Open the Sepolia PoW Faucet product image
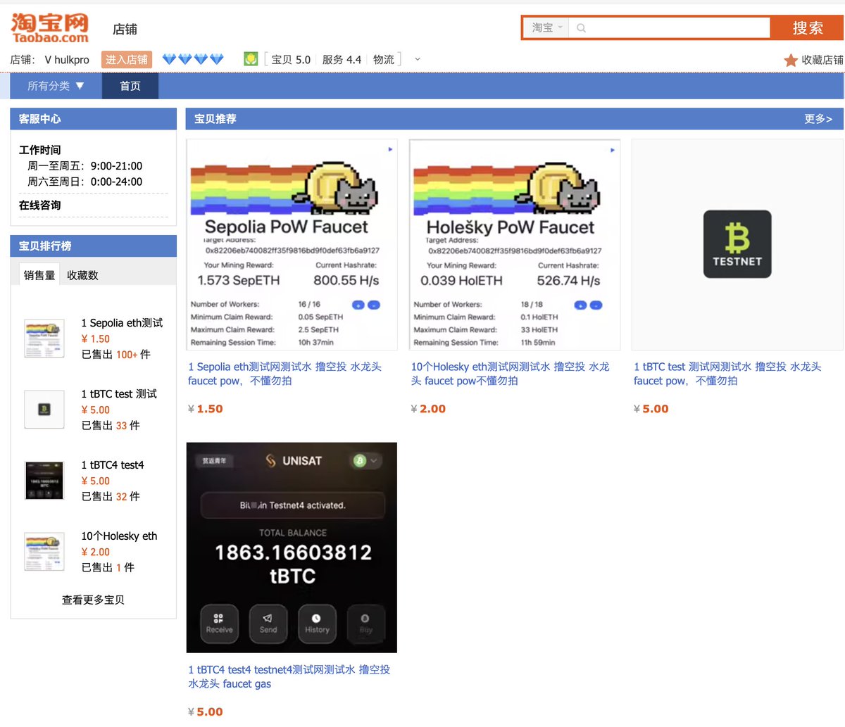Screen dimensions: 845x727 [x=292, y=245]
